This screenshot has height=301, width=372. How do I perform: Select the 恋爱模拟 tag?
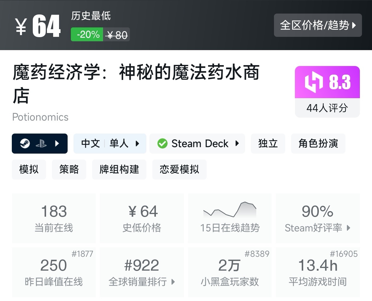pyautogui.click(x=180, y=170)
